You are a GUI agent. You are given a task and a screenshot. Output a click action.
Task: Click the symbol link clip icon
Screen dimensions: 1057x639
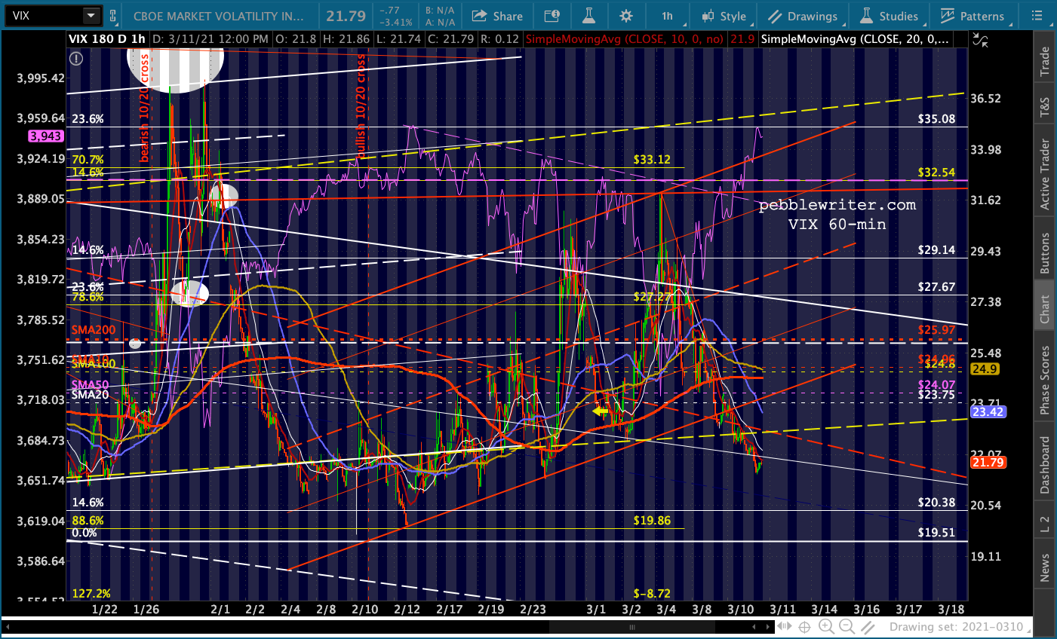113,15
